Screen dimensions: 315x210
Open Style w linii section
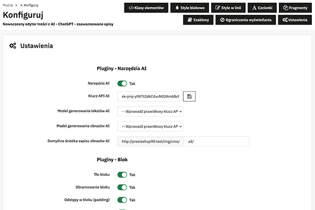pos(228,8)
